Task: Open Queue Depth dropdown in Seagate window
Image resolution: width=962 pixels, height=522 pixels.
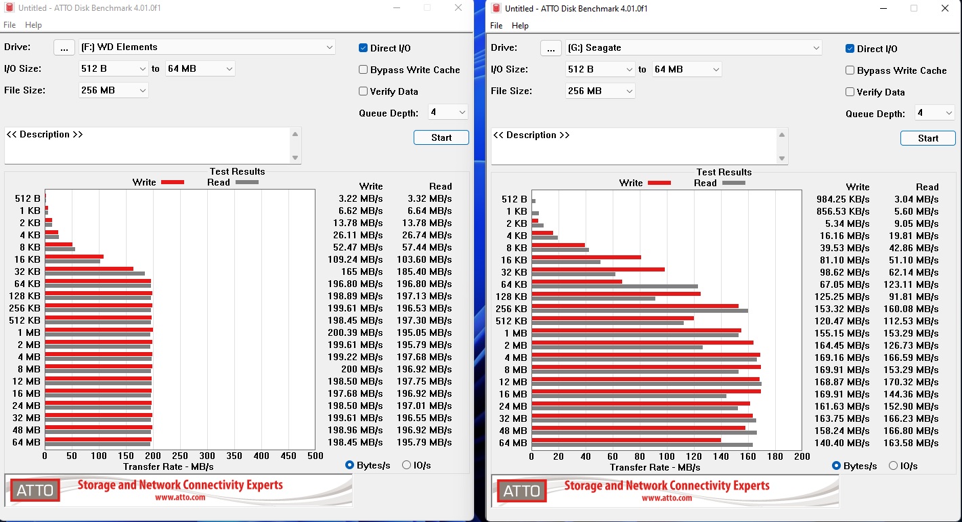Action: (934, 113)
